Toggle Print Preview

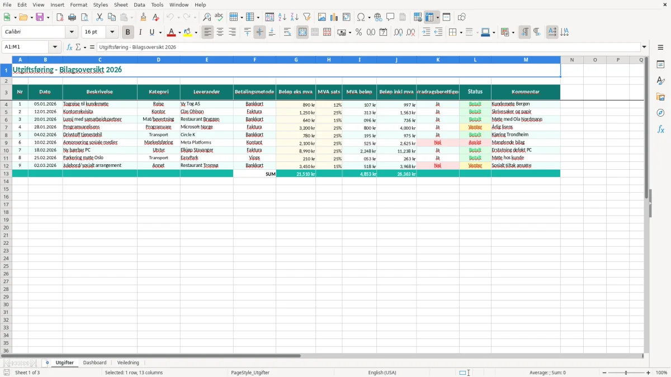[x=84, y=17]
